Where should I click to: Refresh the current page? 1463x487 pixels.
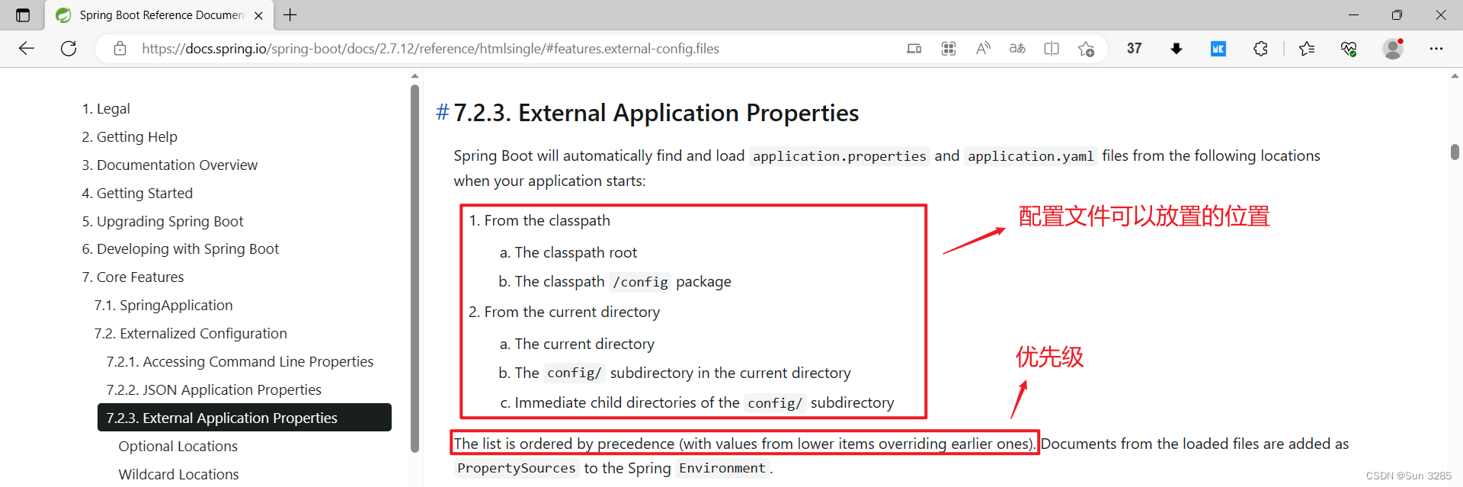[69, 49]
